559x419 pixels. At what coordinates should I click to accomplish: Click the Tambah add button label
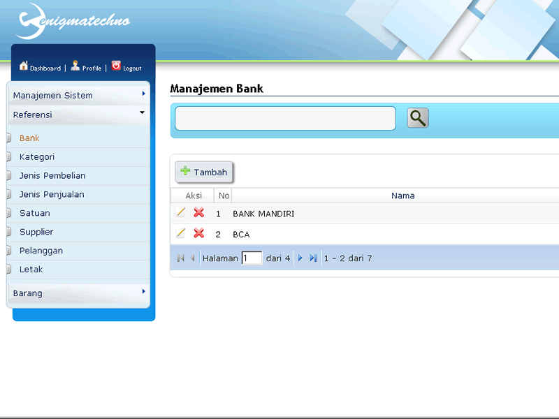[210, 172]
